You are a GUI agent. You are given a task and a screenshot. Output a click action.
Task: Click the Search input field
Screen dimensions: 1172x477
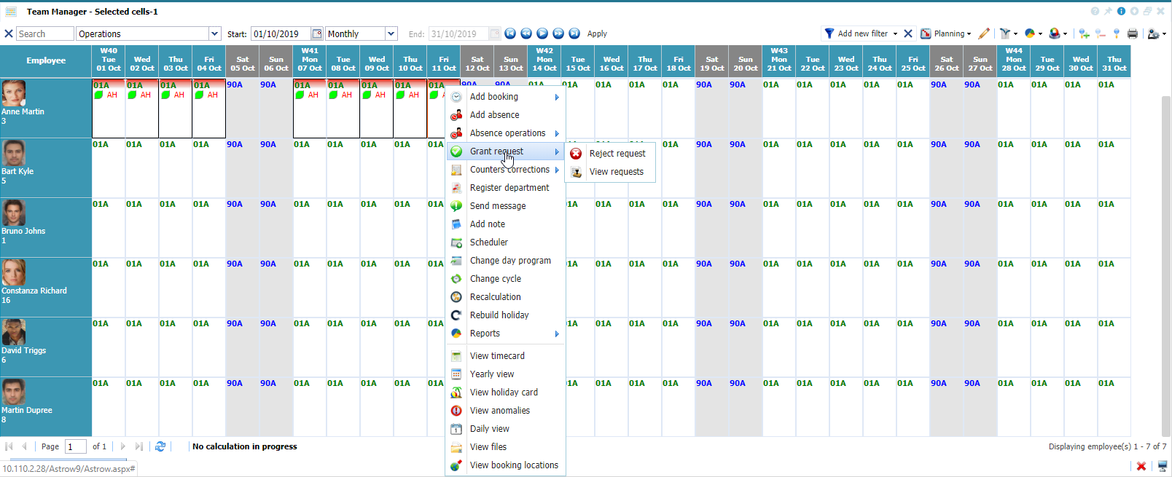[x=44, y=33]
